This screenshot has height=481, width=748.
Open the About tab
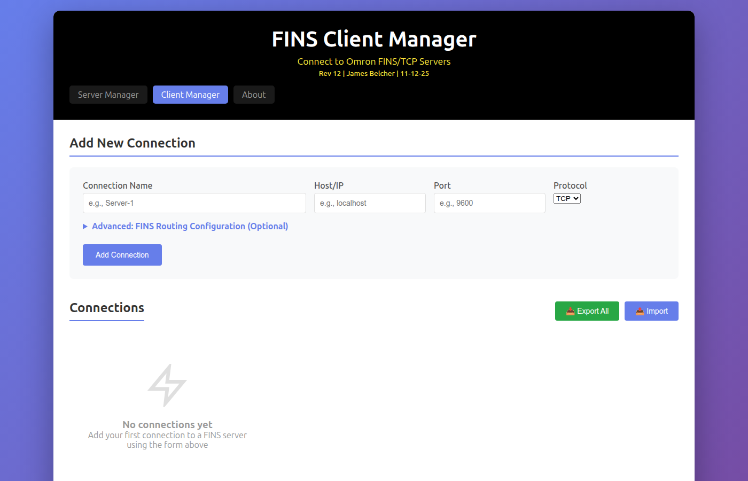click(x=254, y=95)
